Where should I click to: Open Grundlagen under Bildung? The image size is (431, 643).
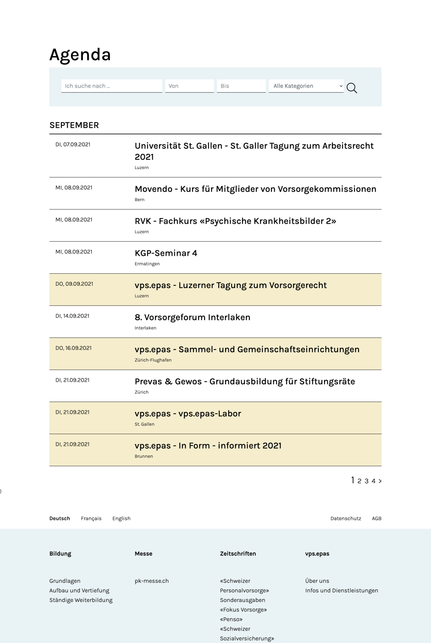(x=65, y=581)
